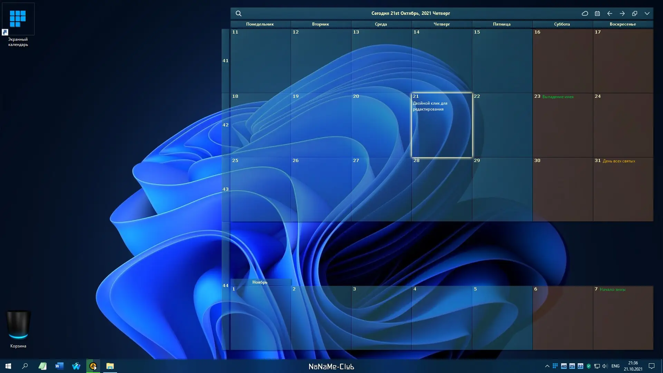Click the Понедельник column header

(x=260, y=24)
